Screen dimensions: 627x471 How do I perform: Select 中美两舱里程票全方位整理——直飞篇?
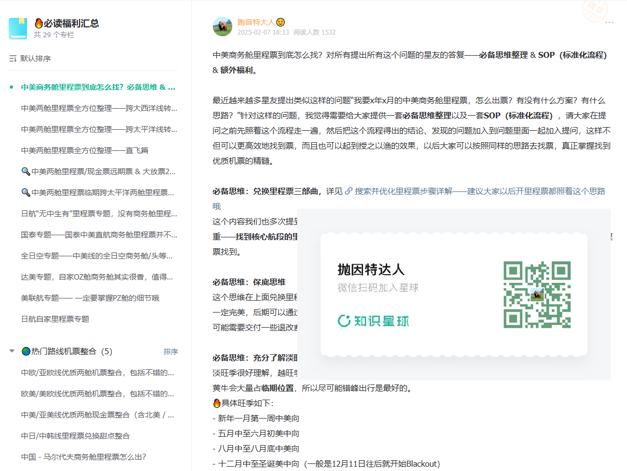pos(84,150)
